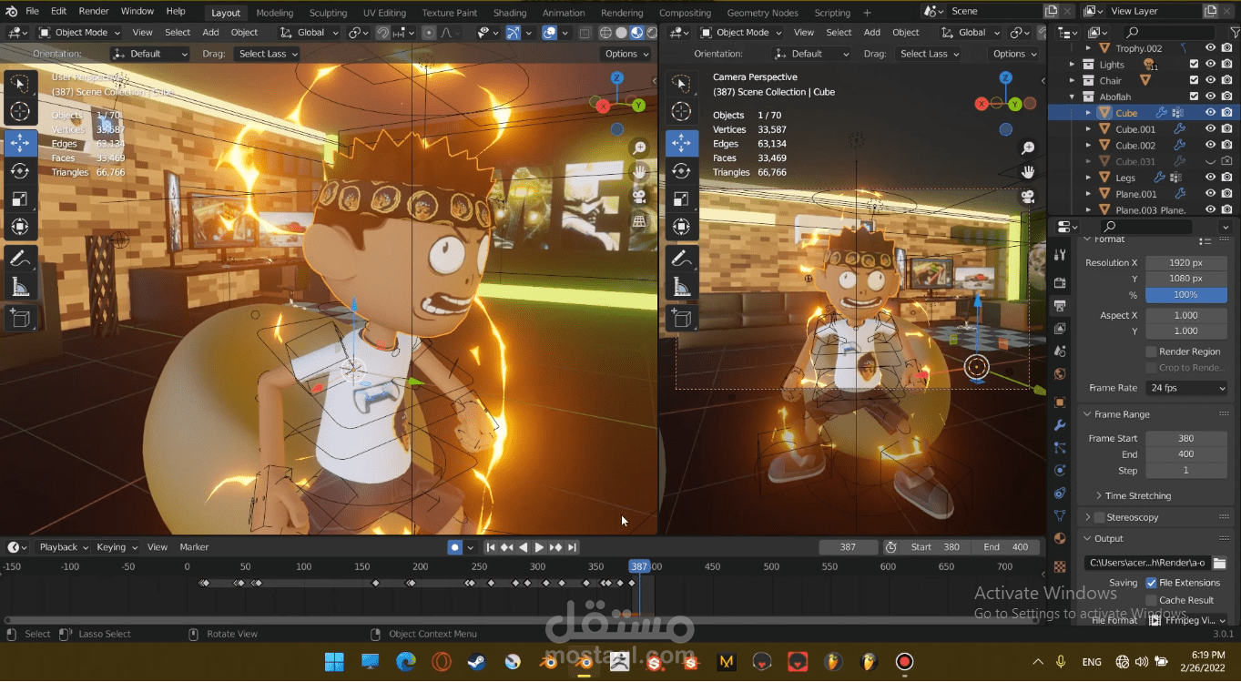Open the Output properties tab

(x=1060, y=305)
